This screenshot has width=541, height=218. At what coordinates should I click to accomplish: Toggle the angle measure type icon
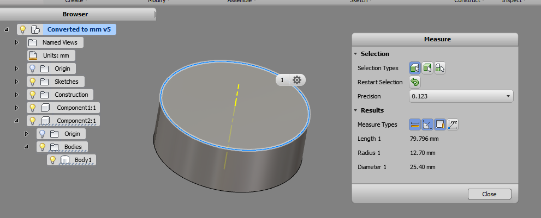pos(427,124)
